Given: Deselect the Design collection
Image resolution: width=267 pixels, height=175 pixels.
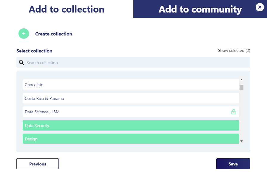Looking at the screenshot, I should point(131,139).
